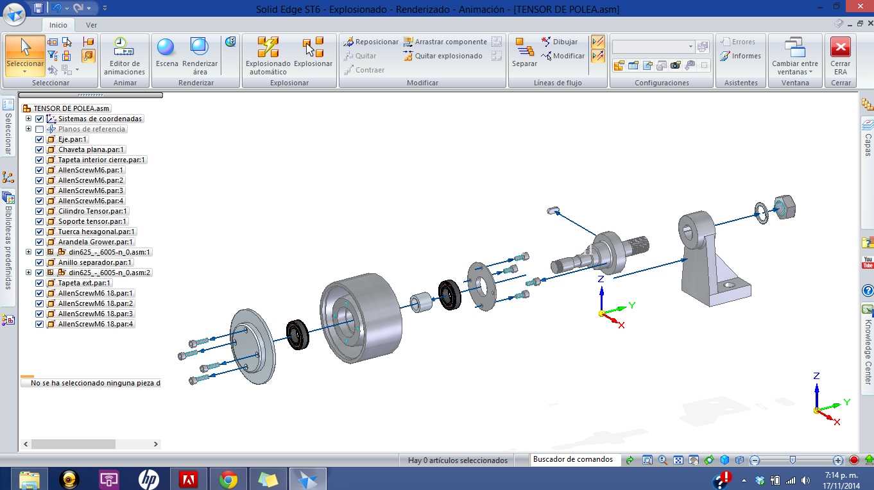Select Anillo separador.par:1 in tree
Viewport: 874px width, 490px height.
[x=95, y=262]
